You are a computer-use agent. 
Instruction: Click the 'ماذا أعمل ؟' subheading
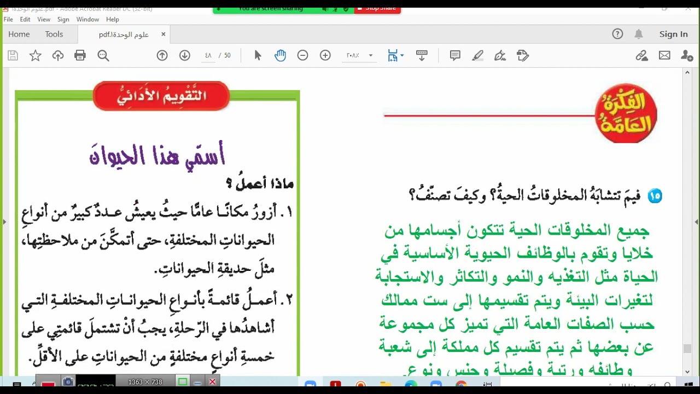260,183
